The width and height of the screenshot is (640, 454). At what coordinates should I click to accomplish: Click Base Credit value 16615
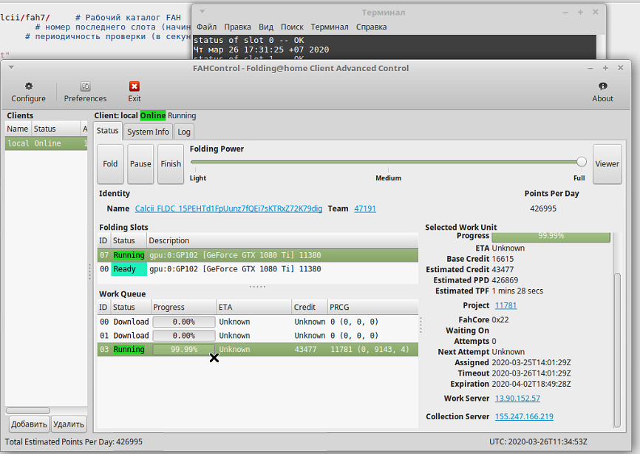point(503,259)
